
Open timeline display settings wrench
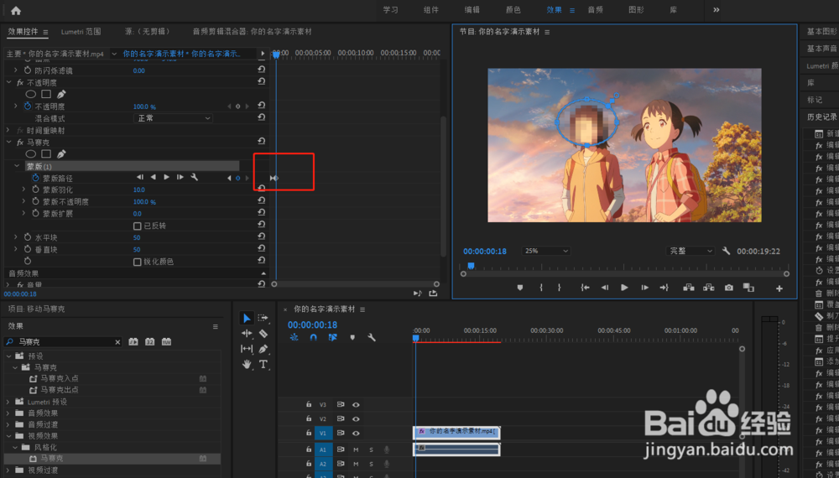(372, 337)
